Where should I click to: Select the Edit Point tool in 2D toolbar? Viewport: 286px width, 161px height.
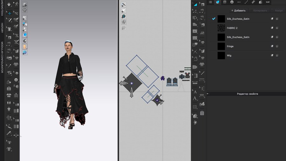click(195, 11)
